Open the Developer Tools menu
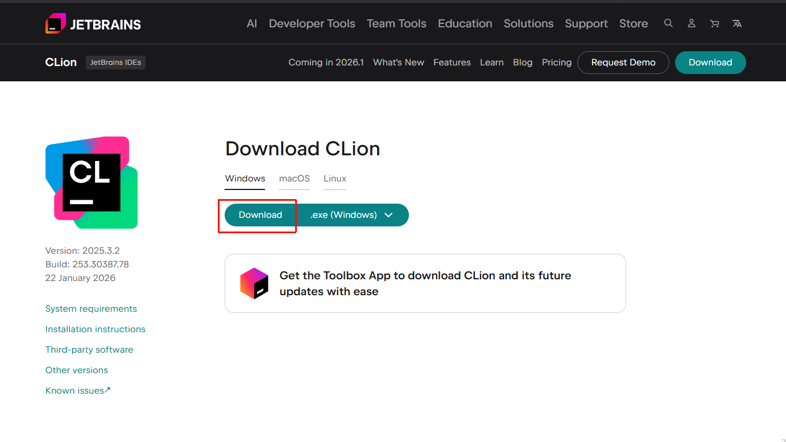The width and height of the screenshot is (786, 442). coord(312,23)
